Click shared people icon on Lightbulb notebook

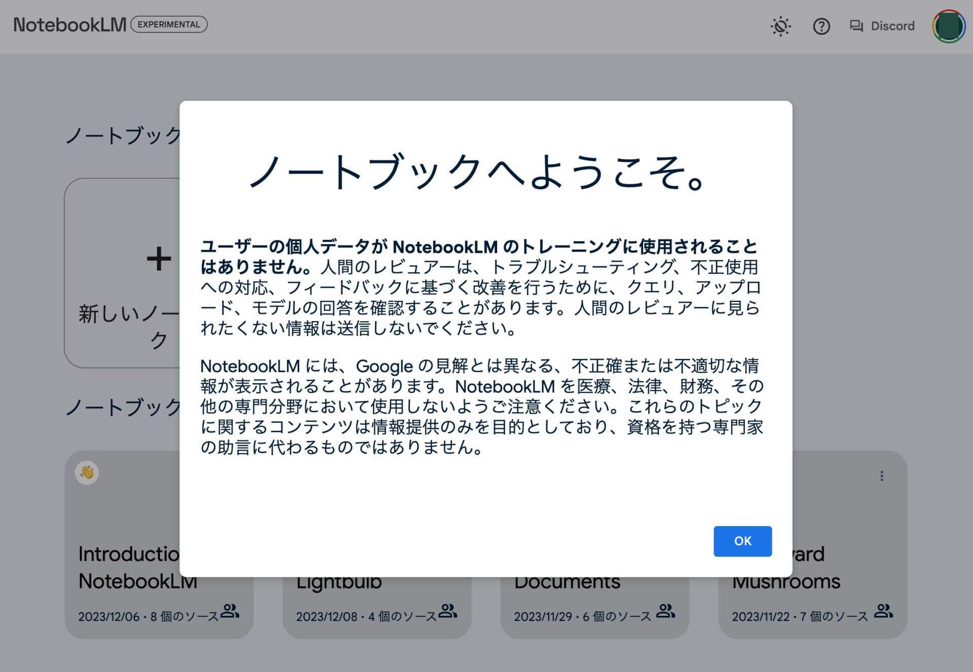pyautogui.click(x=447, y=611)
